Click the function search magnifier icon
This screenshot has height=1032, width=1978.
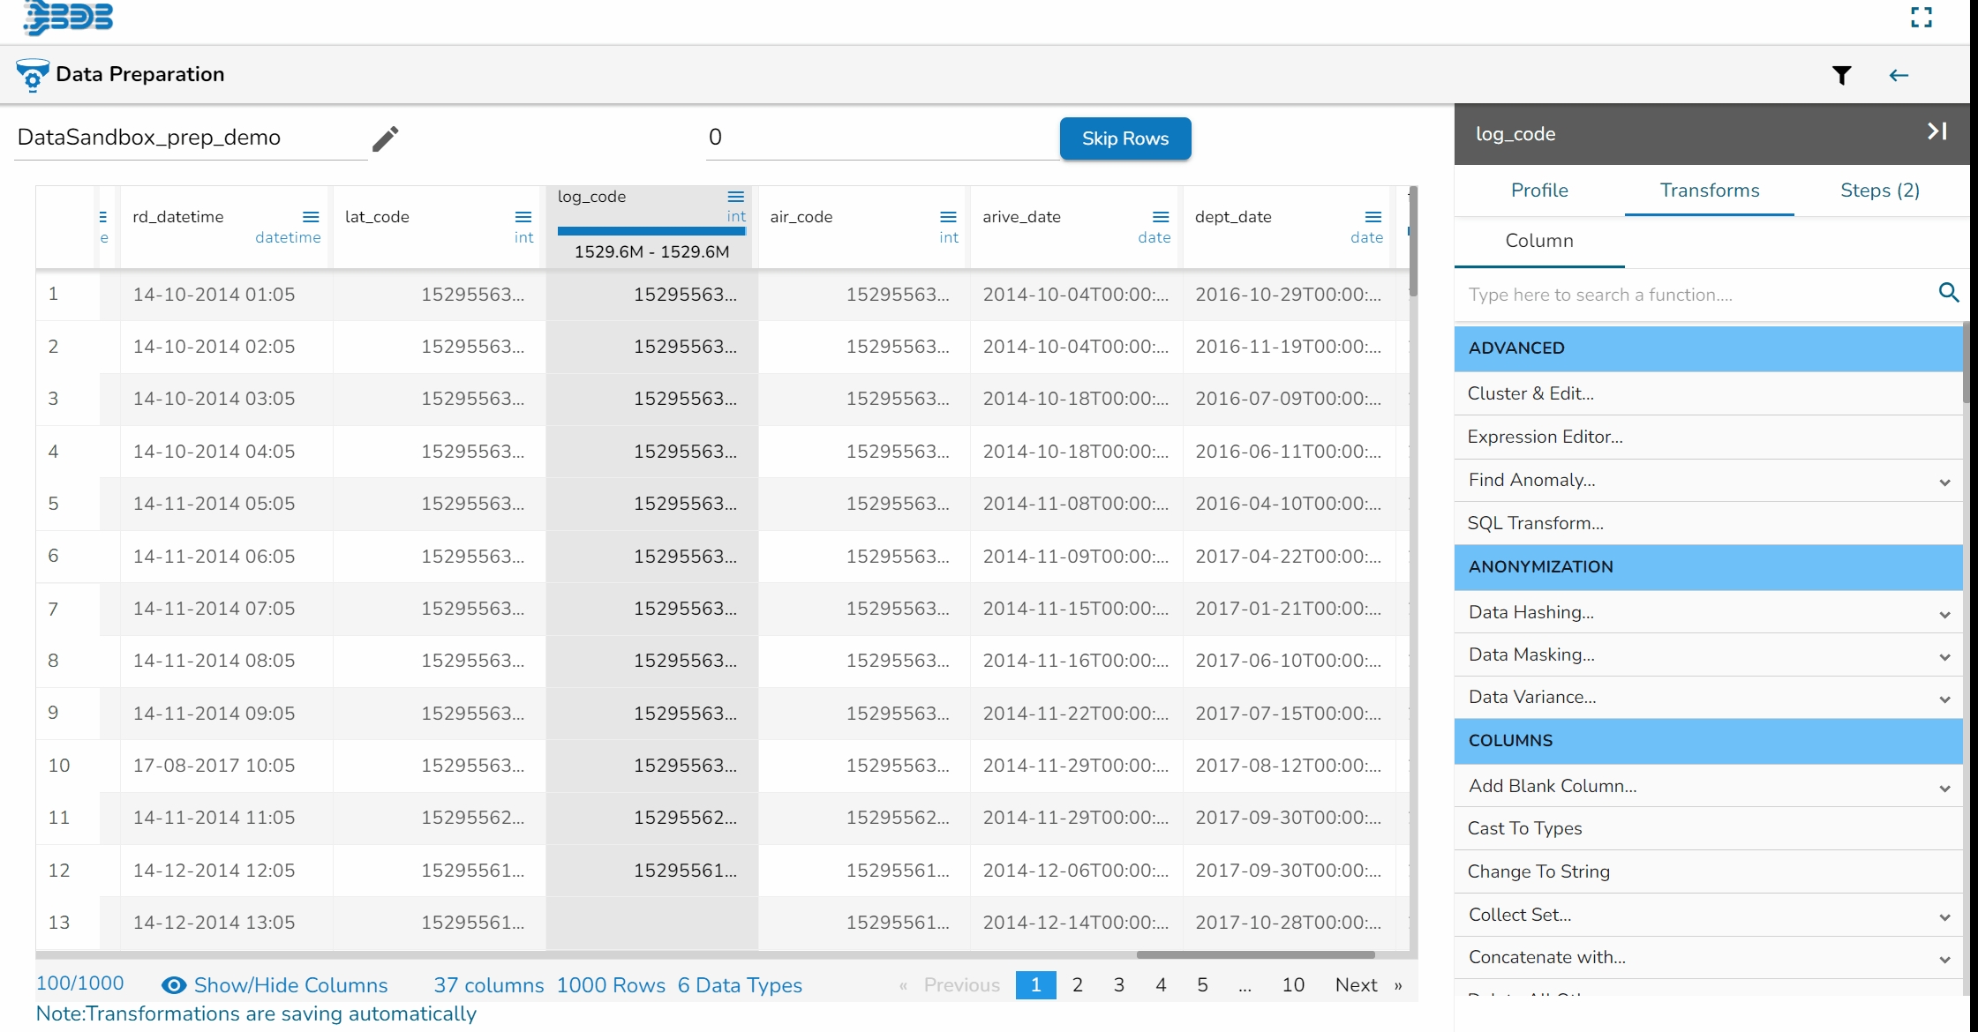click(1949, 293)
